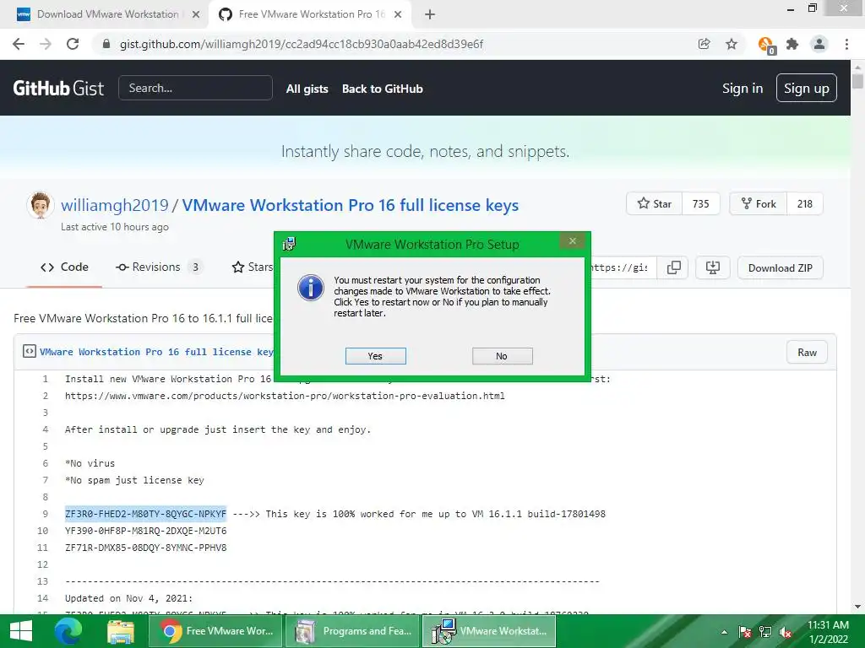
Task: Click the Action Center flag tray icon
Action: (745, 632)
